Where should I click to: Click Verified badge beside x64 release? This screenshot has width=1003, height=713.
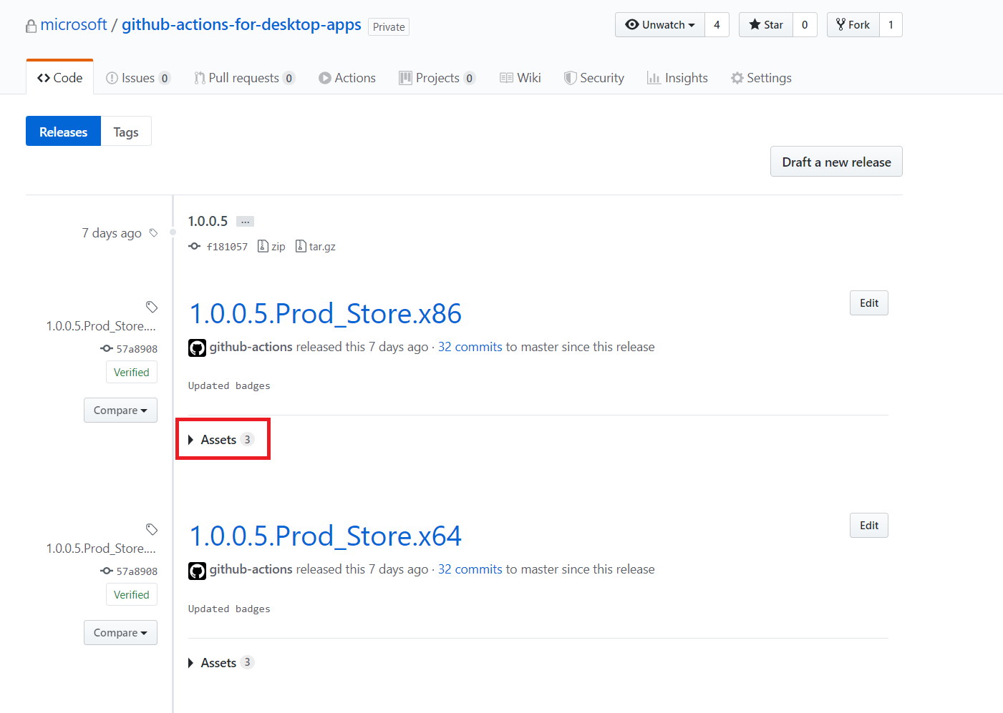click(x=132, y=595)
